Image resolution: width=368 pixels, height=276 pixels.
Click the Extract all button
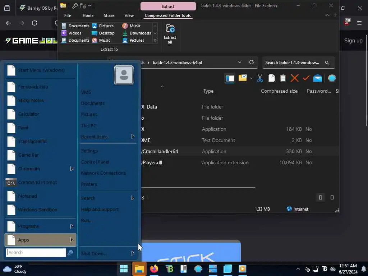(170, 34)
